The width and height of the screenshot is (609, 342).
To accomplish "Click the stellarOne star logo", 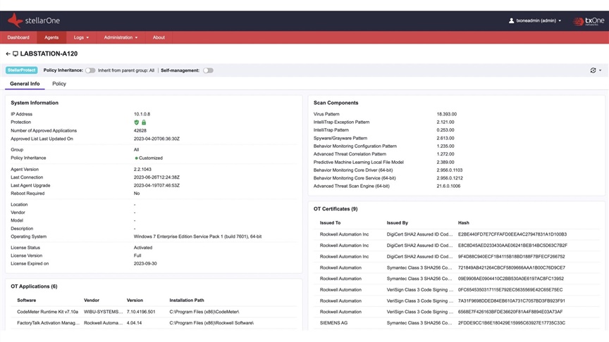I will tap(15, 20).
